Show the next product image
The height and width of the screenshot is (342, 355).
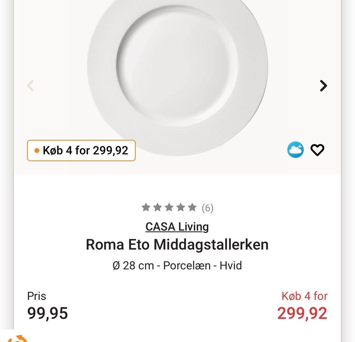(323, 86)
